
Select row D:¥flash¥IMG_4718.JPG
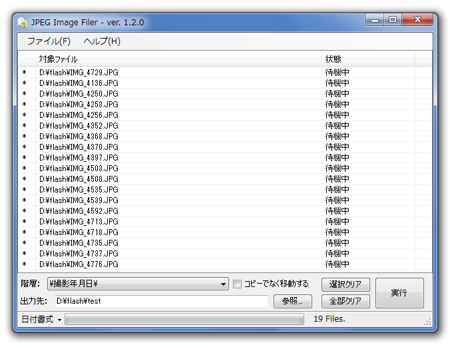click(225, 232)
